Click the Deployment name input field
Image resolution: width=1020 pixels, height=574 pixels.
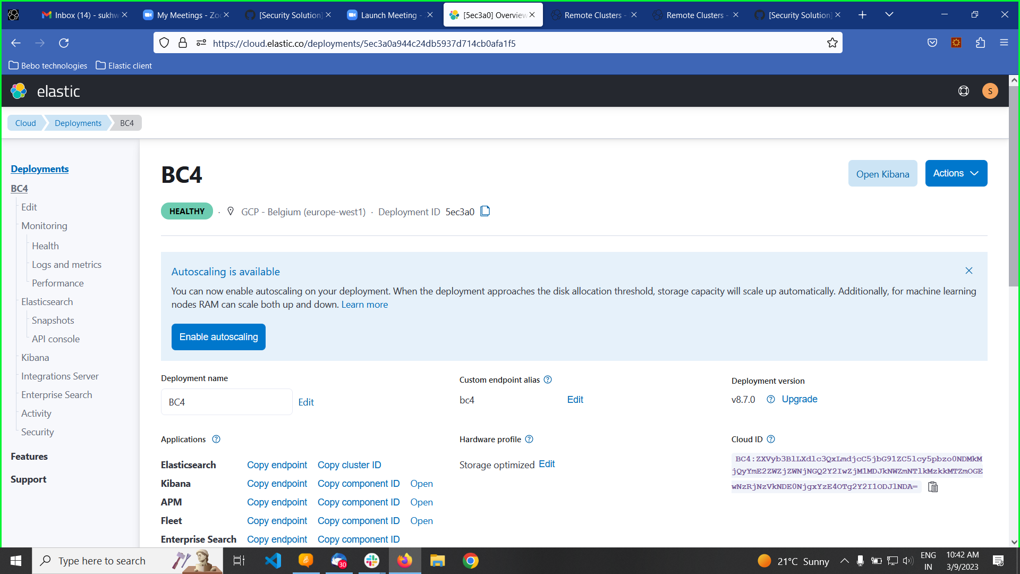coord(226,402)
